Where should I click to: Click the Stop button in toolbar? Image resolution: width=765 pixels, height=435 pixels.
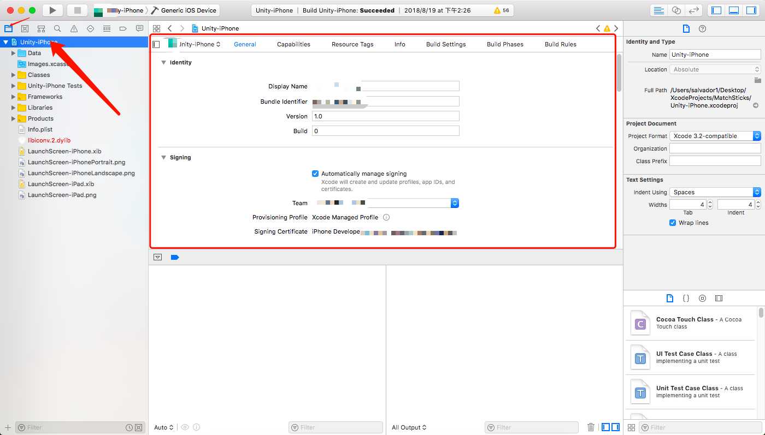77,10
